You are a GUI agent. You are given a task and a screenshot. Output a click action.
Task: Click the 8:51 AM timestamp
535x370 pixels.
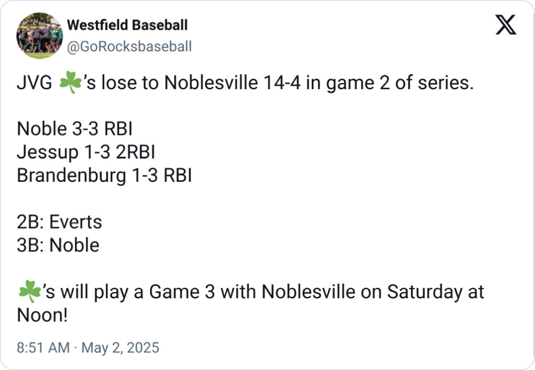(43, 348)
